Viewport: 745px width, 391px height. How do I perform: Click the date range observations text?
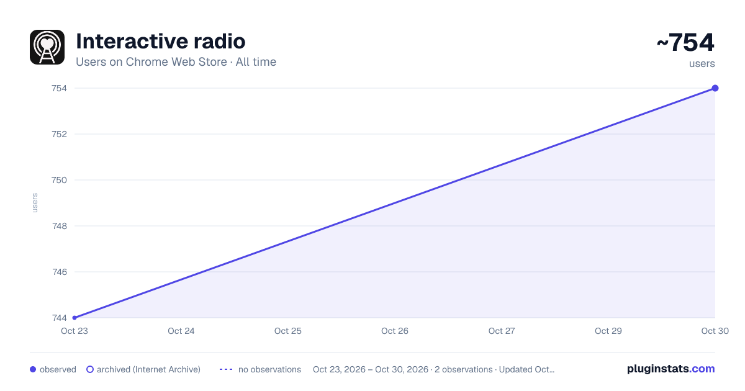click(433, 369)
